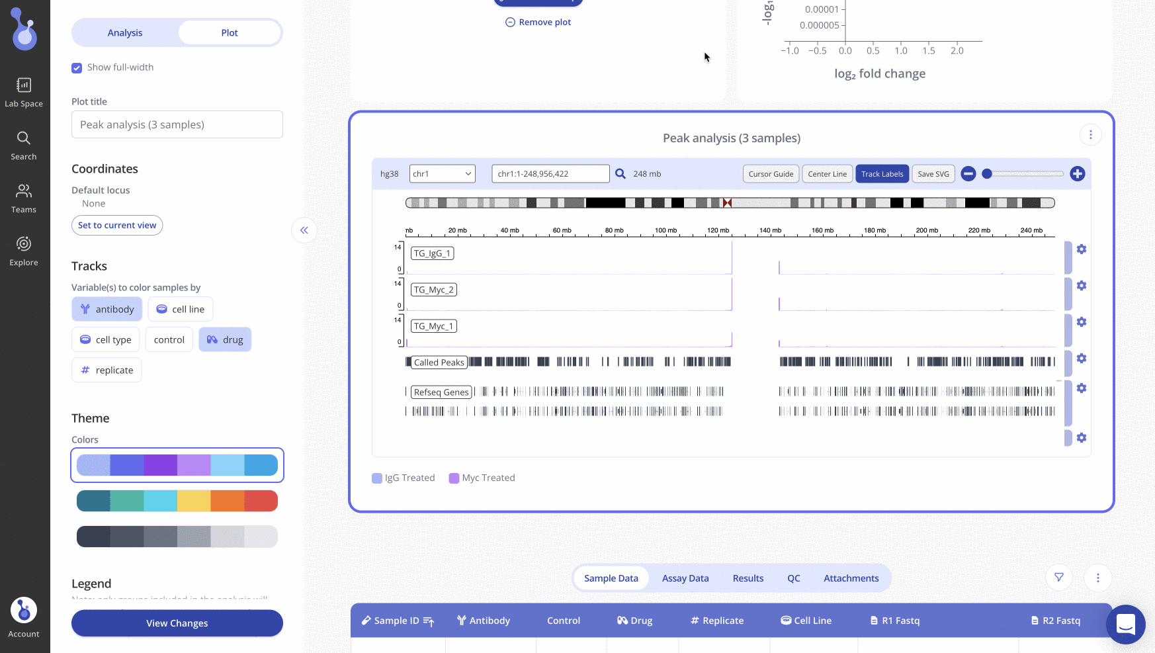The height and width of the screenshot is (653, 1155).
Task: Open the chat support widget
Action: (1125, 624)
